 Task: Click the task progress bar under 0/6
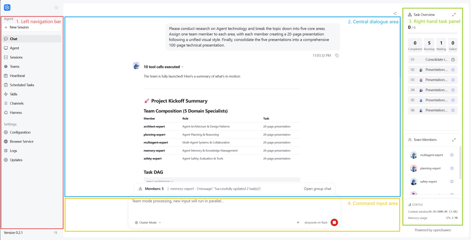(x=433, y=33)
